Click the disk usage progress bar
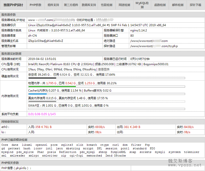The image size is (205, 171). coord(106,78)
